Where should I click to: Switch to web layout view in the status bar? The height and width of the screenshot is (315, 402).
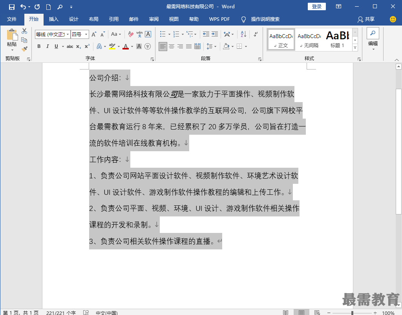pos(317,312)
